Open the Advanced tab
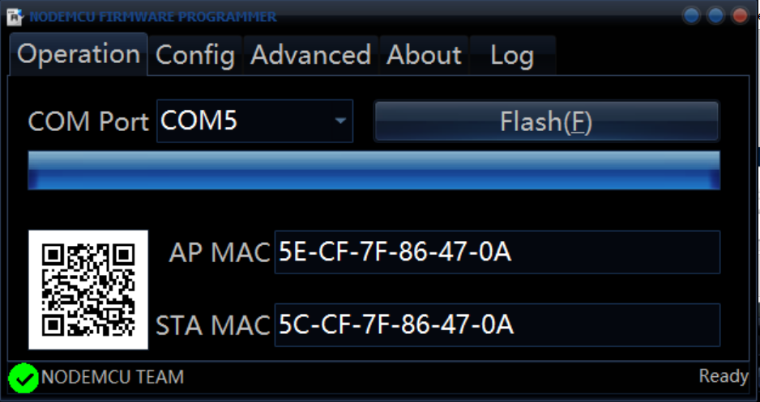Image resolution: width=760 pixels, height=402 pixels. (x=310, y=55)
